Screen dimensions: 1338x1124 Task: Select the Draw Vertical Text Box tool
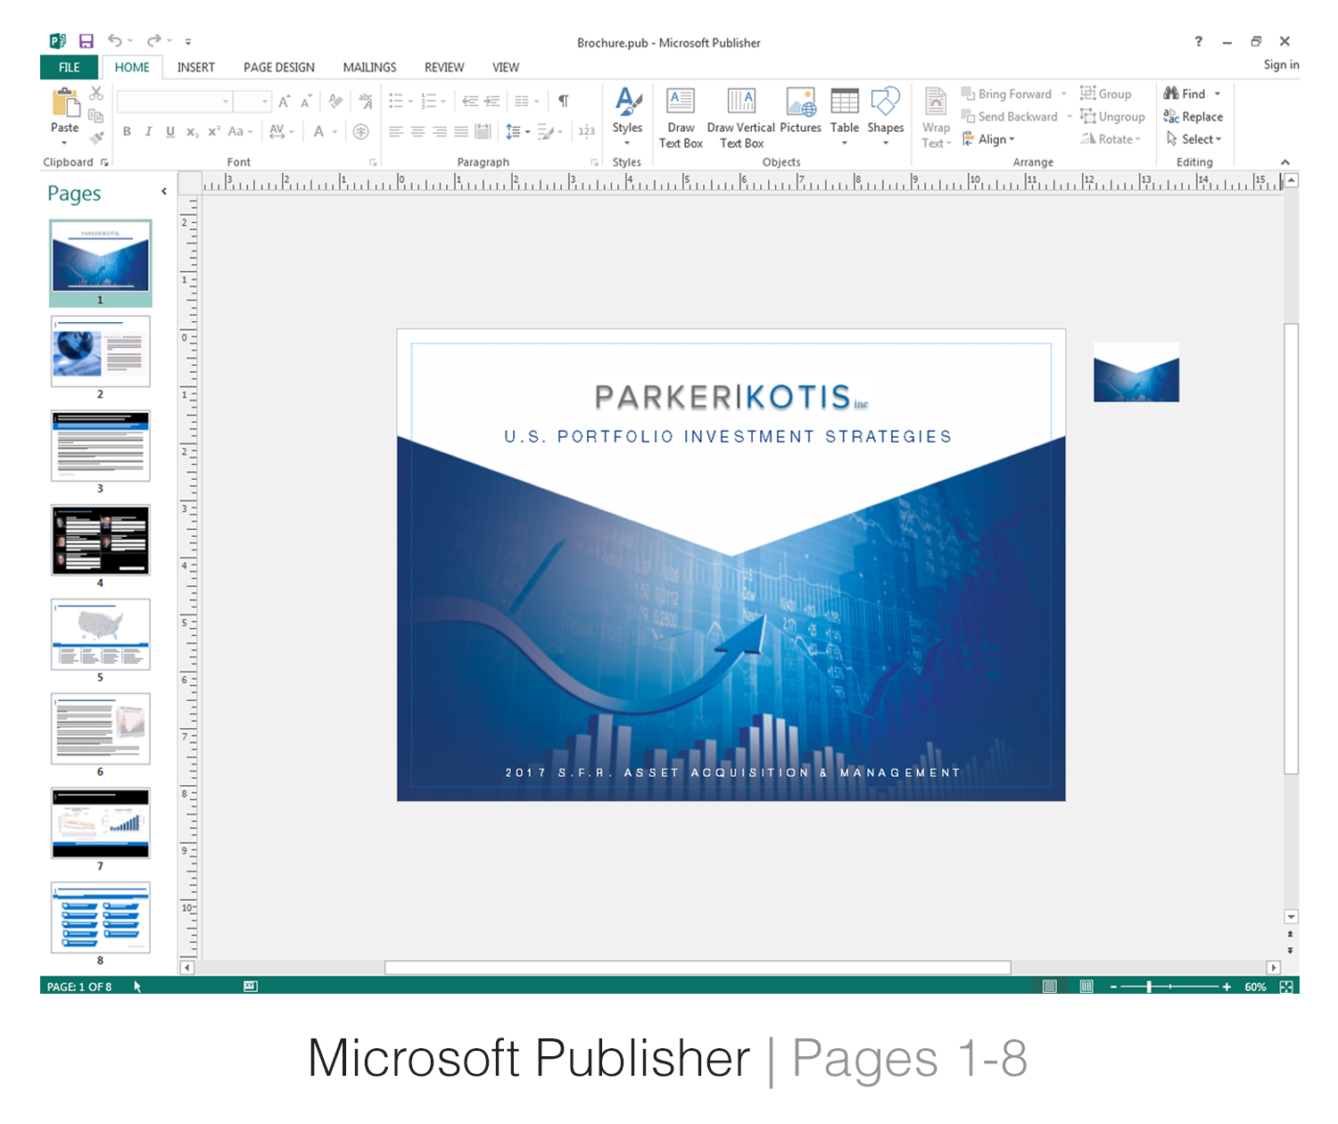pos(741,116)
